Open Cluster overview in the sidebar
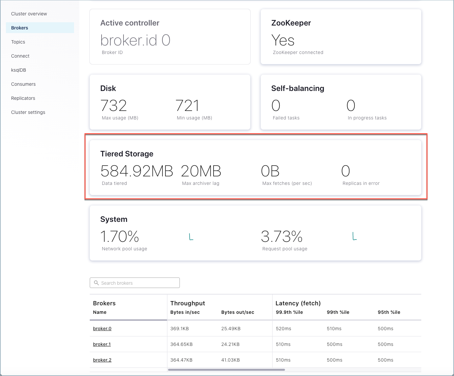Viewport: 454px width, 376px height. click(x=29, y=14)
